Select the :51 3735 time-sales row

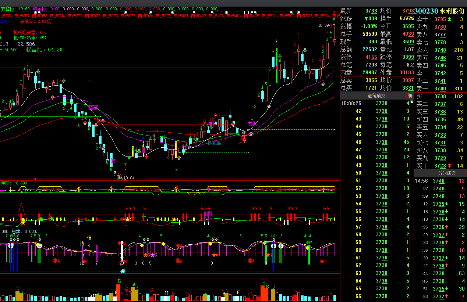[x=441, y=289]
